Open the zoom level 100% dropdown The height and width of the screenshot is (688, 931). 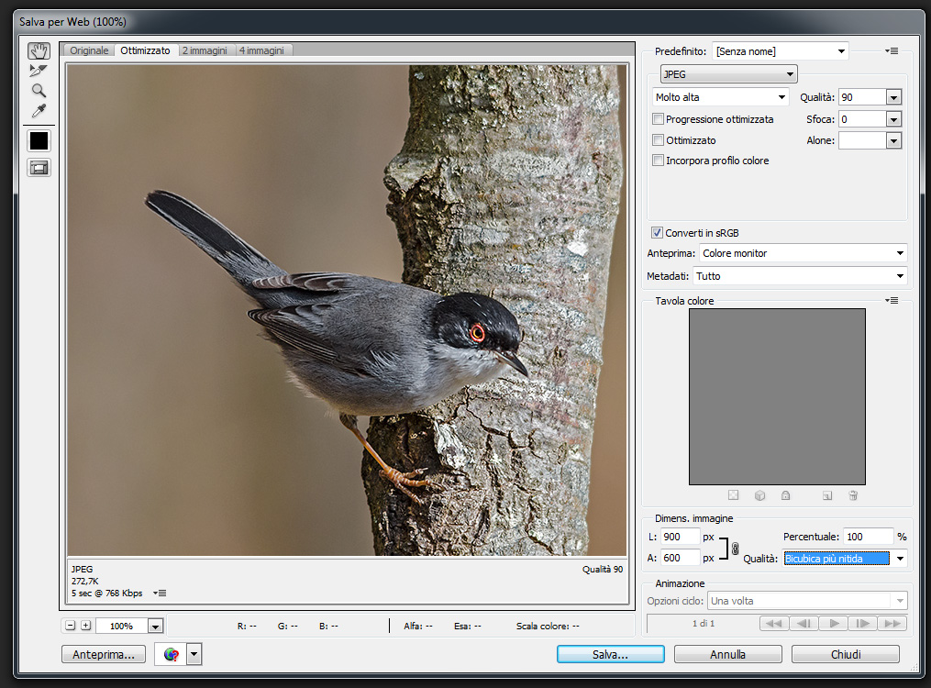click(155, 626)
